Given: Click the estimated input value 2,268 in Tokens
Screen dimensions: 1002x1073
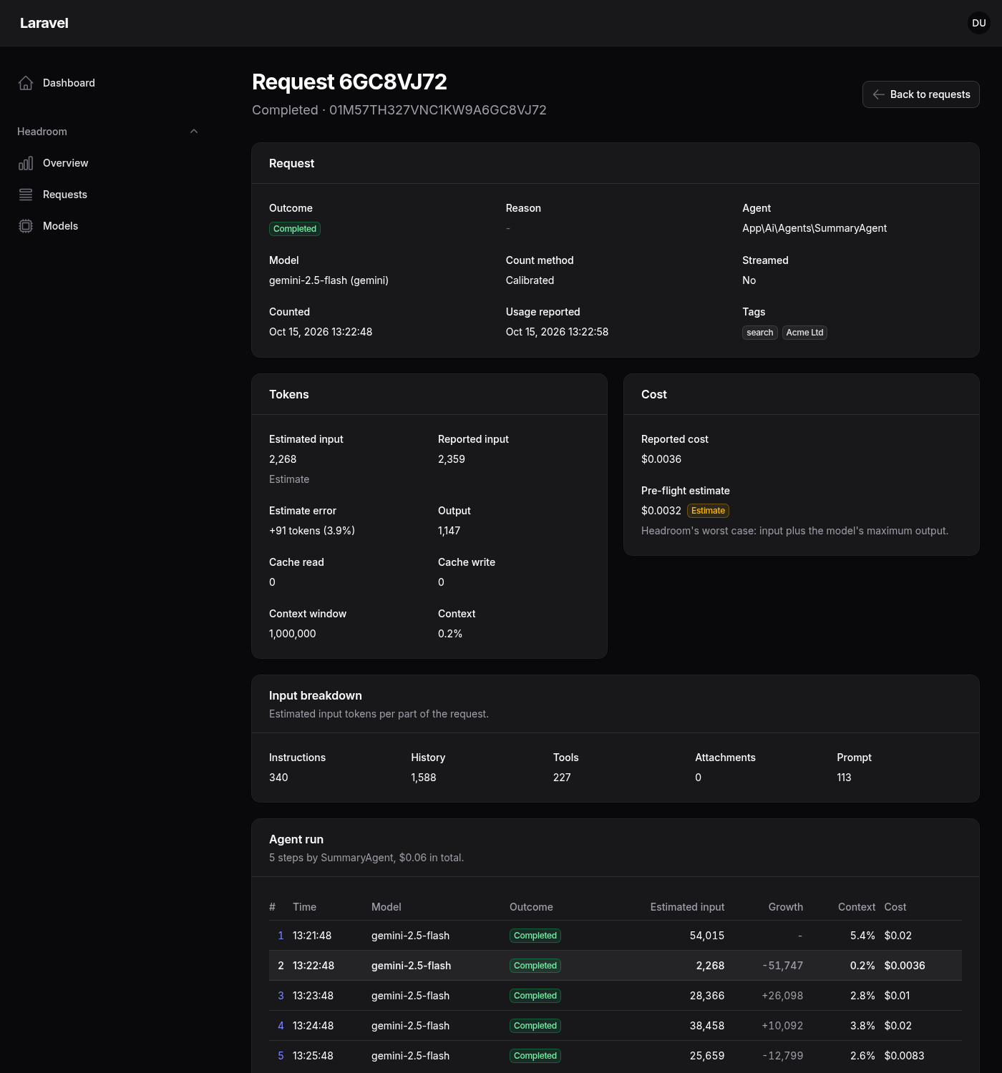Looking at the screenshot, I should [x=283, y=459].
